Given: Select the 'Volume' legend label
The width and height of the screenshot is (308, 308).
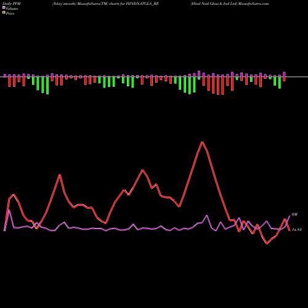Looking at the screenshot, I should click(x=12, y=9).
